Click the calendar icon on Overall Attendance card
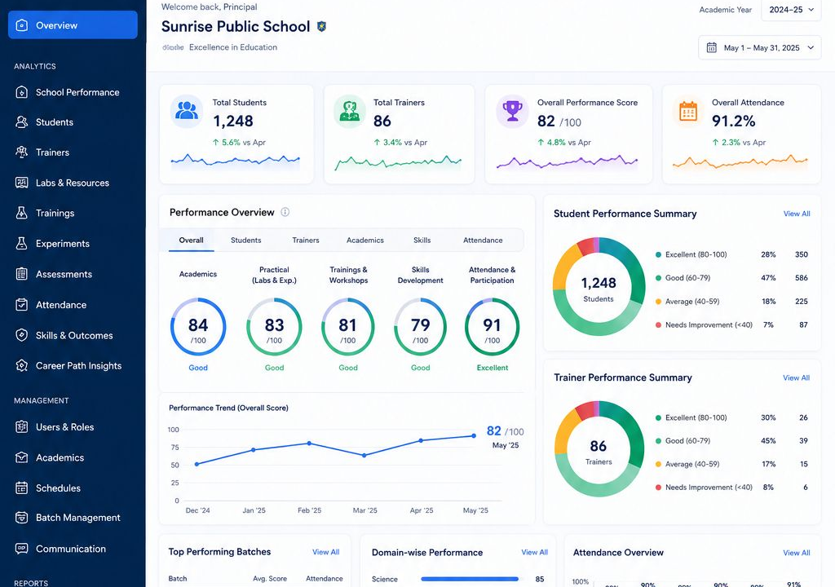The image size is (835, 587). point(688,111)
